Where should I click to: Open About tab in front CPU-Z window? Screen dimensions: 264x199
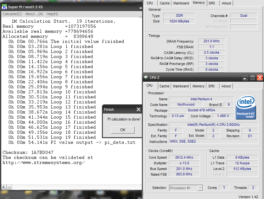coord(226,86)
